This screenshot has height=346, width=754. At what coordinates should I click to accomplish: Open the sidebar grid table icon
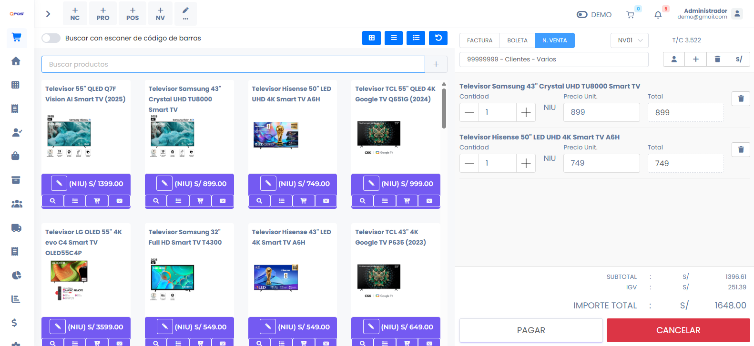15,85
